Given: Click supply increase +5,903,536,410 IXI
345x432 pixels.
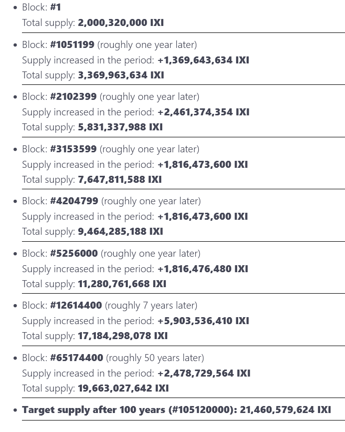Looking at the screenshot, I should pos(203,321).
